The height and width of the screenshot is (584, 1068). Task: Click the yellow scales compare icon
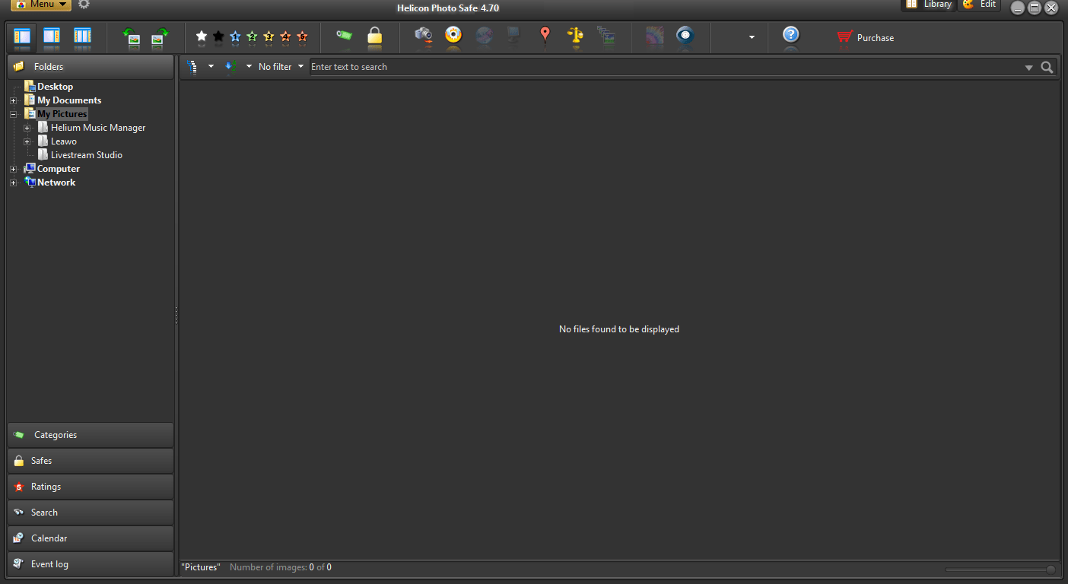[x=576, y=35]
